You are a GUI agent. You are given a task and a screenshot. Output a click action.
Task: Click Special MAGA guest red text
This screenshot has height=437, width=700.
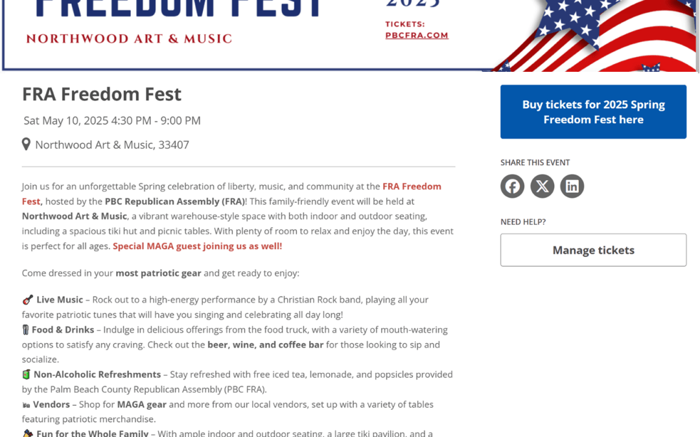tap(197, 246)
